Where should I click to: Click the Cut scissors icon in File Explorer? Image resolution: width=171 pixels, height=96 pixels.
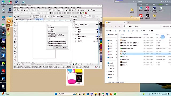pyautogui.click(x=116, y=31)
